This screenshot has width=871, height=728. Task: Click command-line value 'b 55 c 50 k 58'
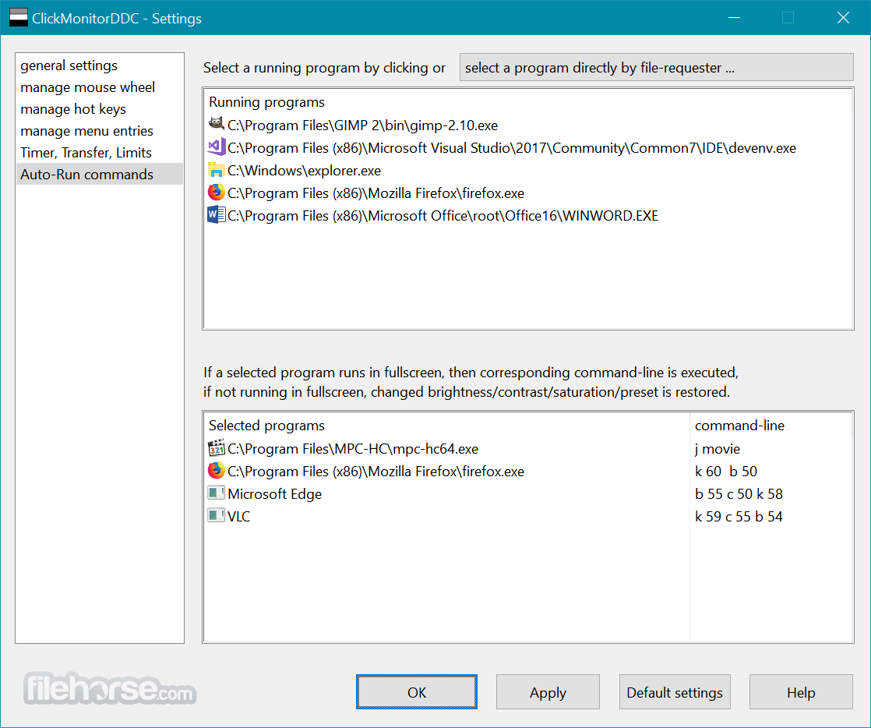tap(739, 494)
